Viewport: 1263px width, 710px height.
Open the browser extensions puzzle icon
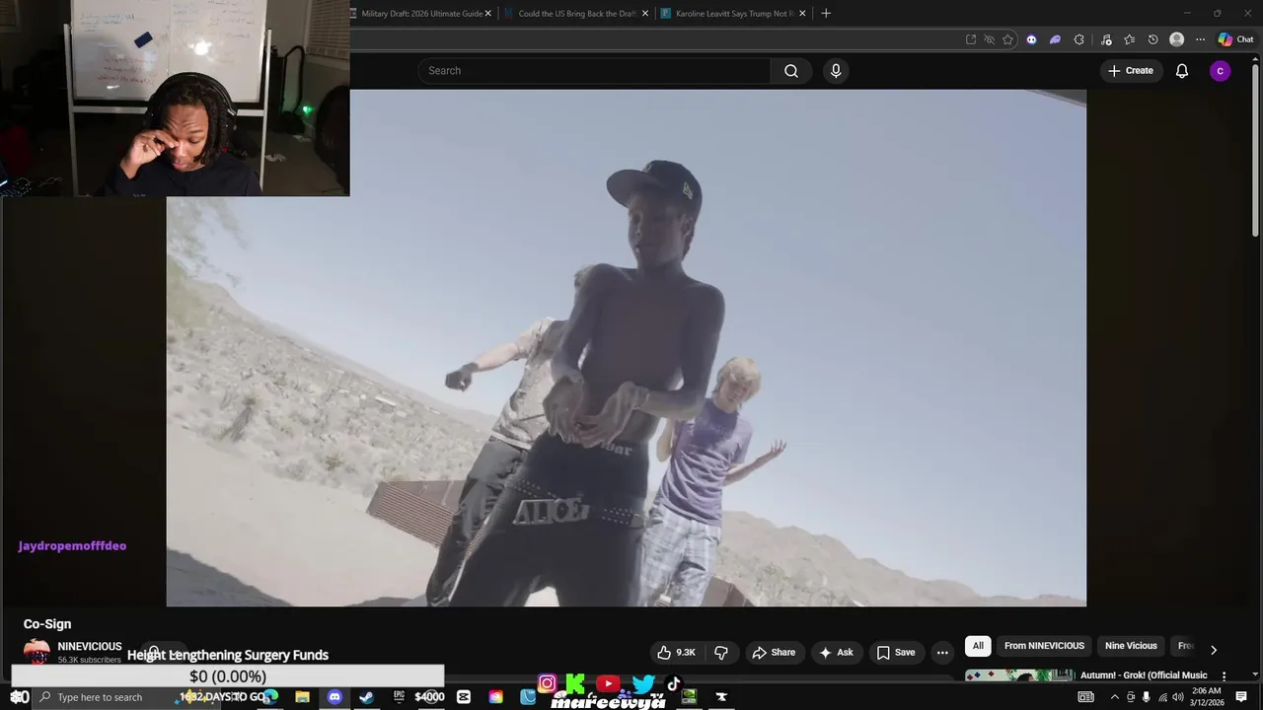point(1078,39)
